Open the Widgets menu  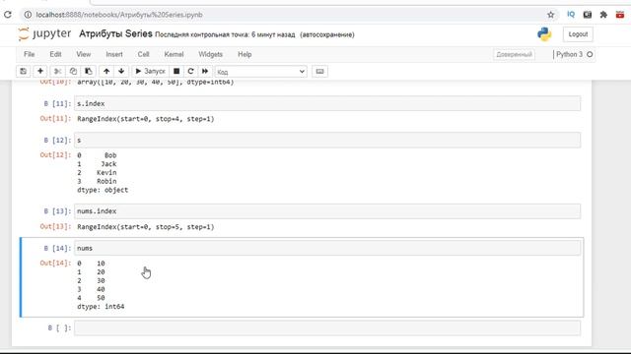(210, 54)
